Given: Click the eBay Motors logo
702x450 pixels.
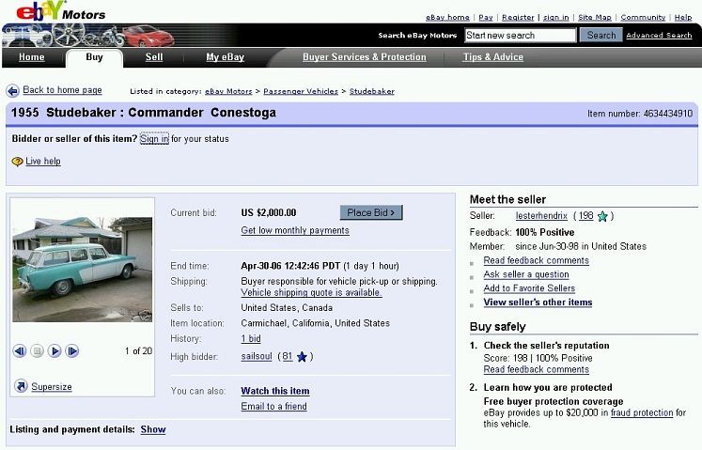Looking at the screenshot, I should (60, 11).
